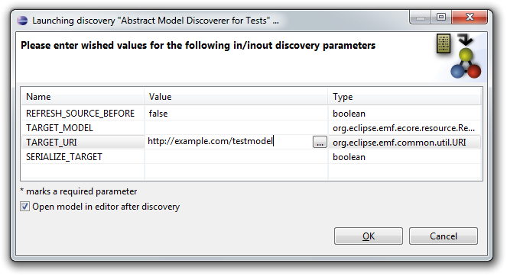Click the Eclipse icon in title bar
507x276 pixels.
tap(22, 21)
